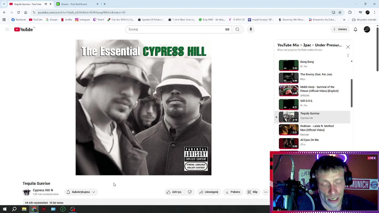This screenshot has height=213, width=379.
Task: Open the YouTube Mix - 2pac playlist title
Action: click(x=309, y=45)
